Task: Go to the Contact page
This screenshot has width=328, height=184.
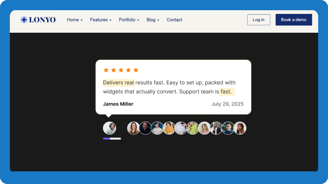Action: [174, 20]
